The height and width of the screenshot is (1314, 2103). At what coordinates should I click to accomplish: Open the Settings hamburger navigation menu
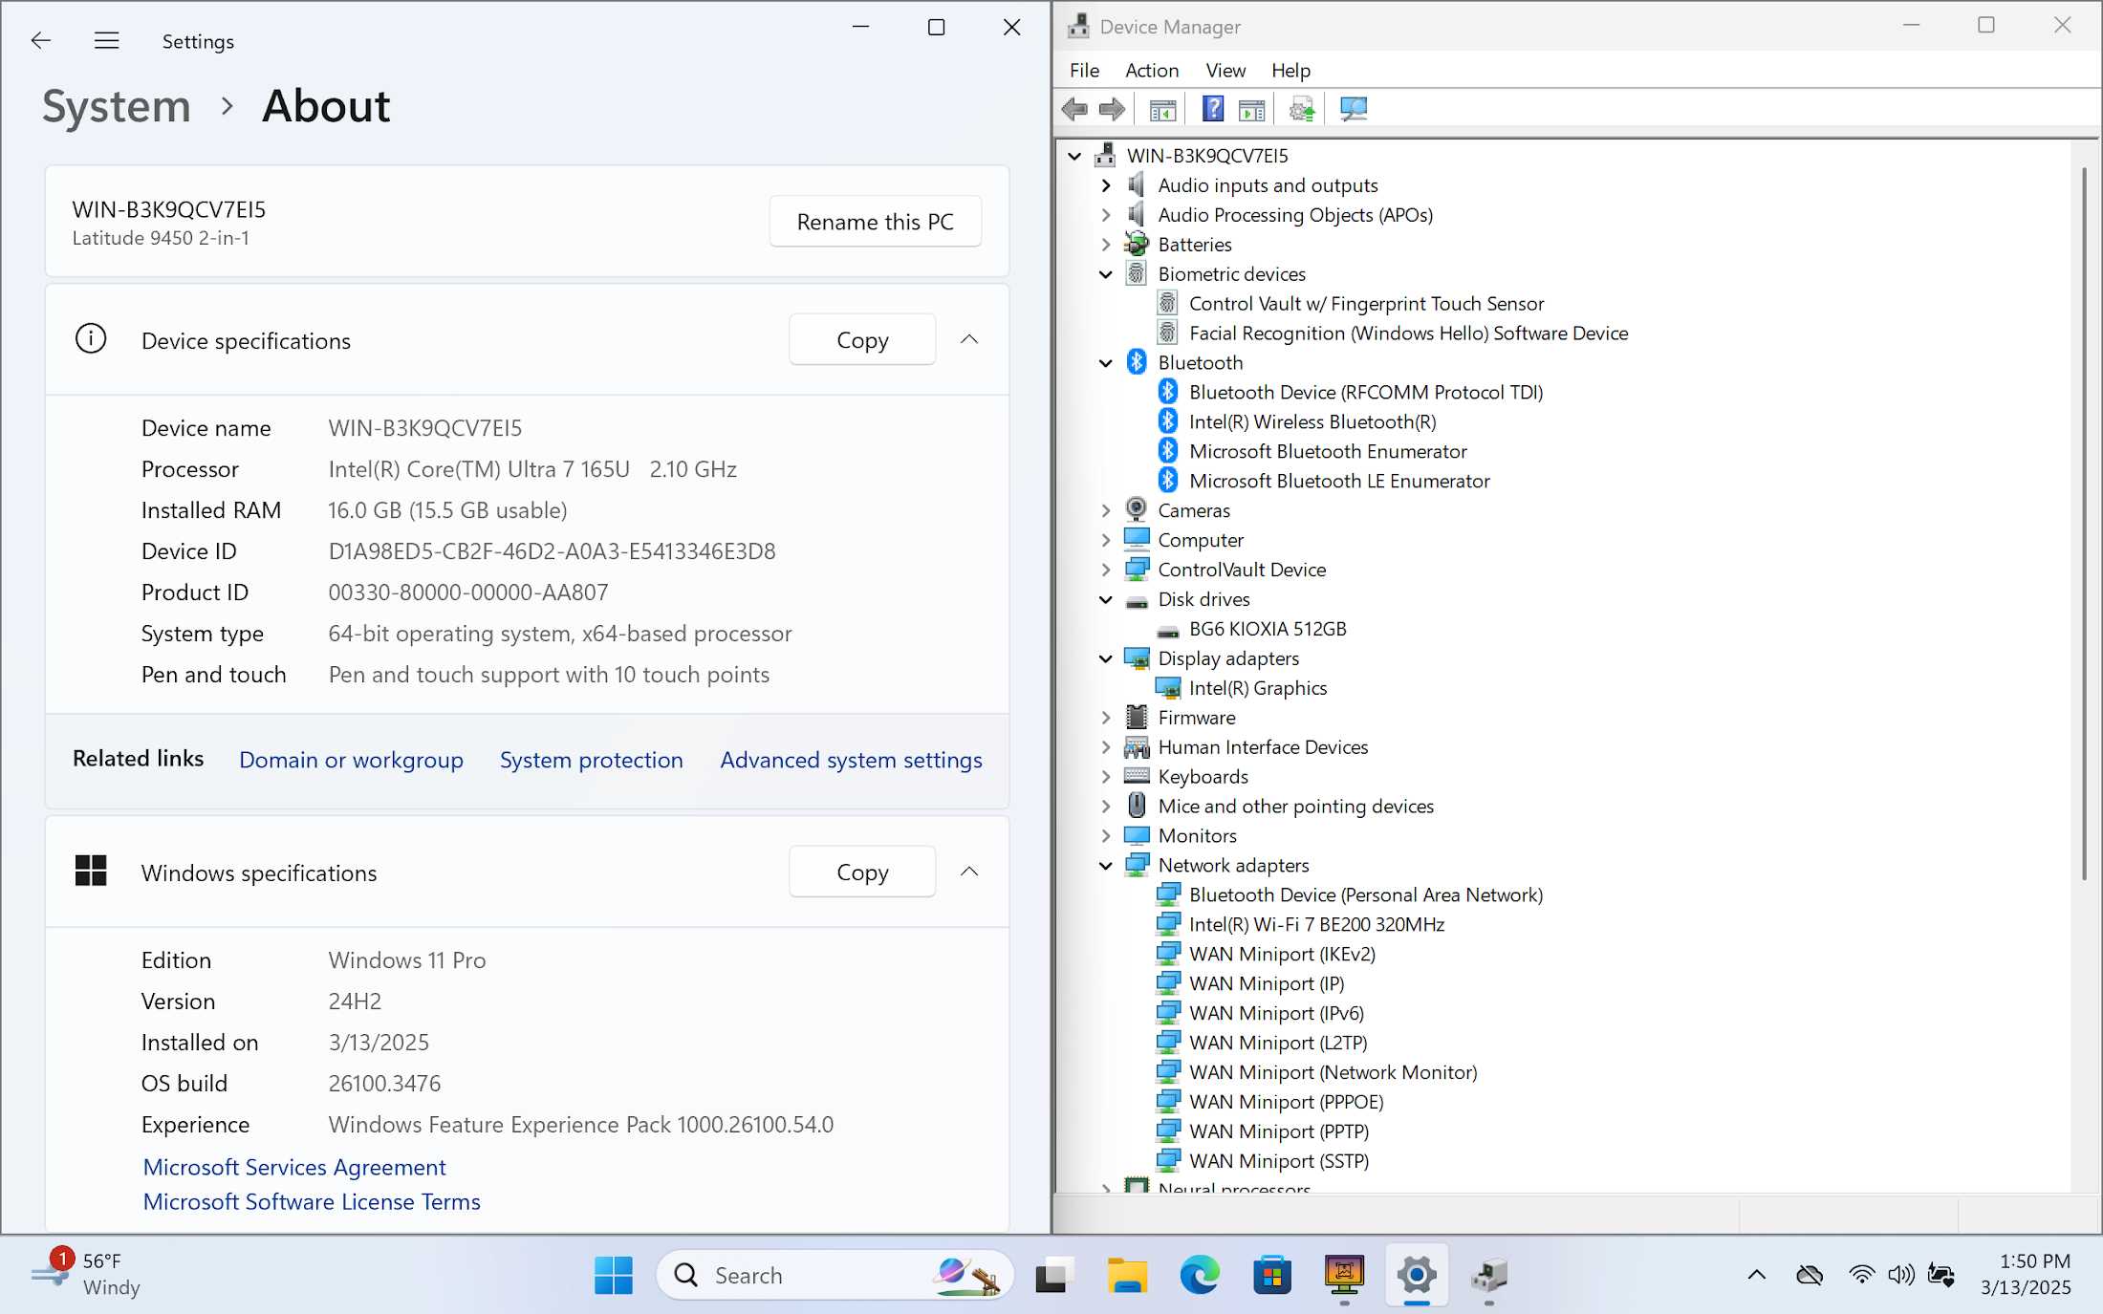(107, 40)
